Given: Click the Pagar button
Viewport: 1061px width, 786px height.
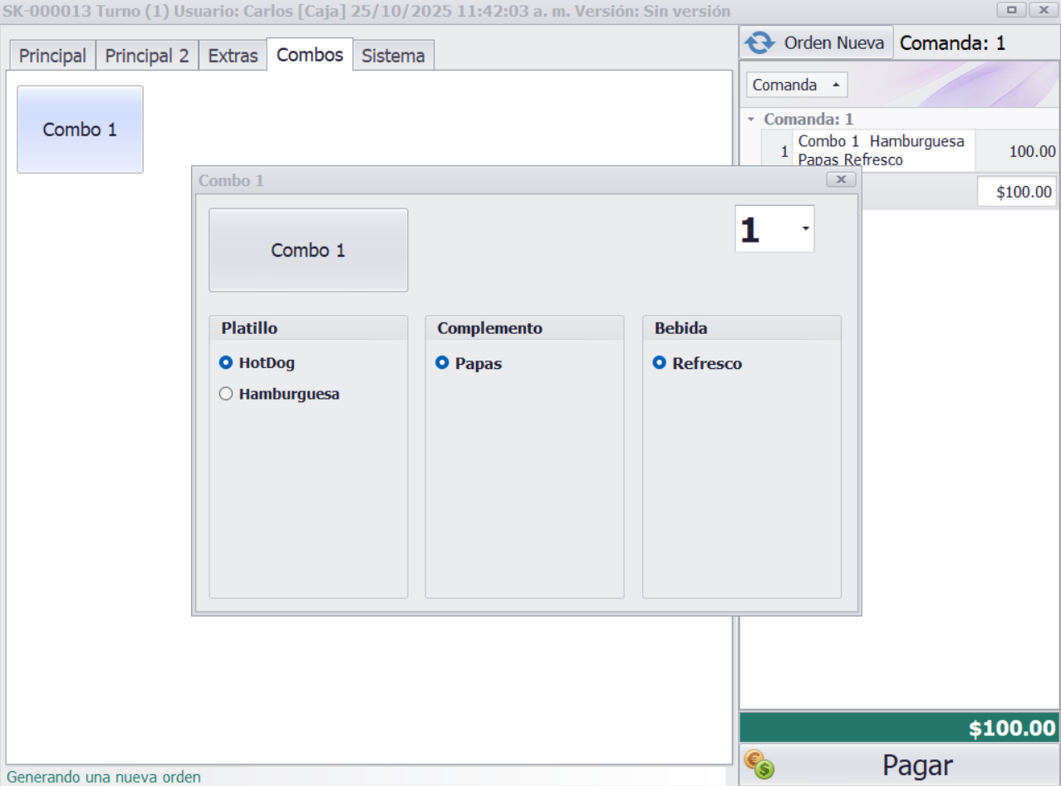Looking at the screenshot, I should [x=916, y=765].
